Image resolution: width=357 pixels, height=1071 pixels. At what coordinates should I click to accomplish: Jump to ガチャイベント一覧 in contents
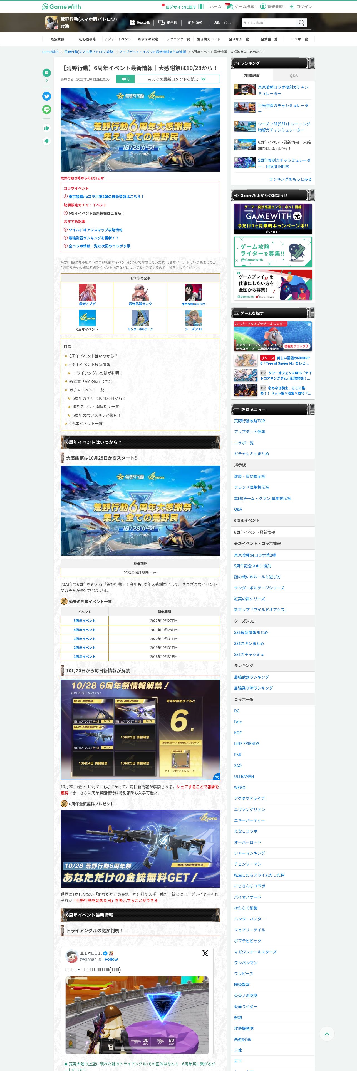pyautogui.click(x=86, y=390)
